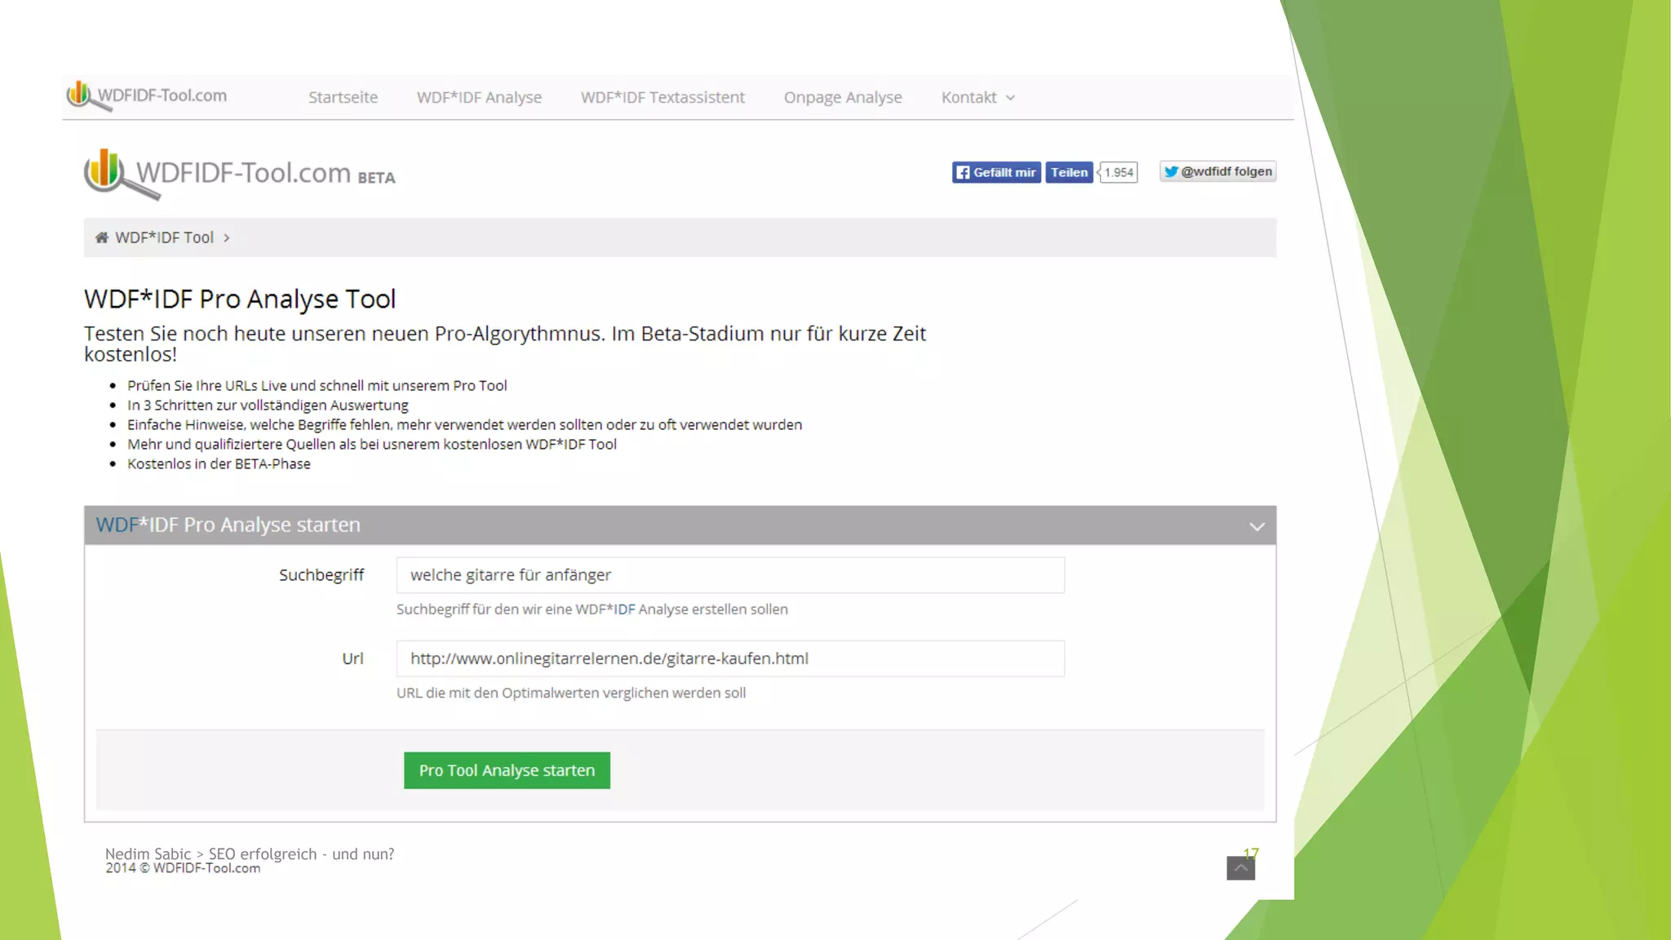Image resolution: width=1671 pixels, height=940 pixels.
Task: Click the heading 'WDF*IDF Pro Analyse Tool'
Action: [240, 299]
